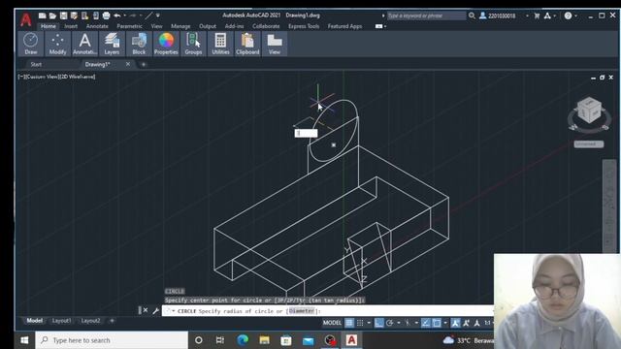The image size is (621, 349).
Task: Click the search keyword input field
Action: click(426, 16)
